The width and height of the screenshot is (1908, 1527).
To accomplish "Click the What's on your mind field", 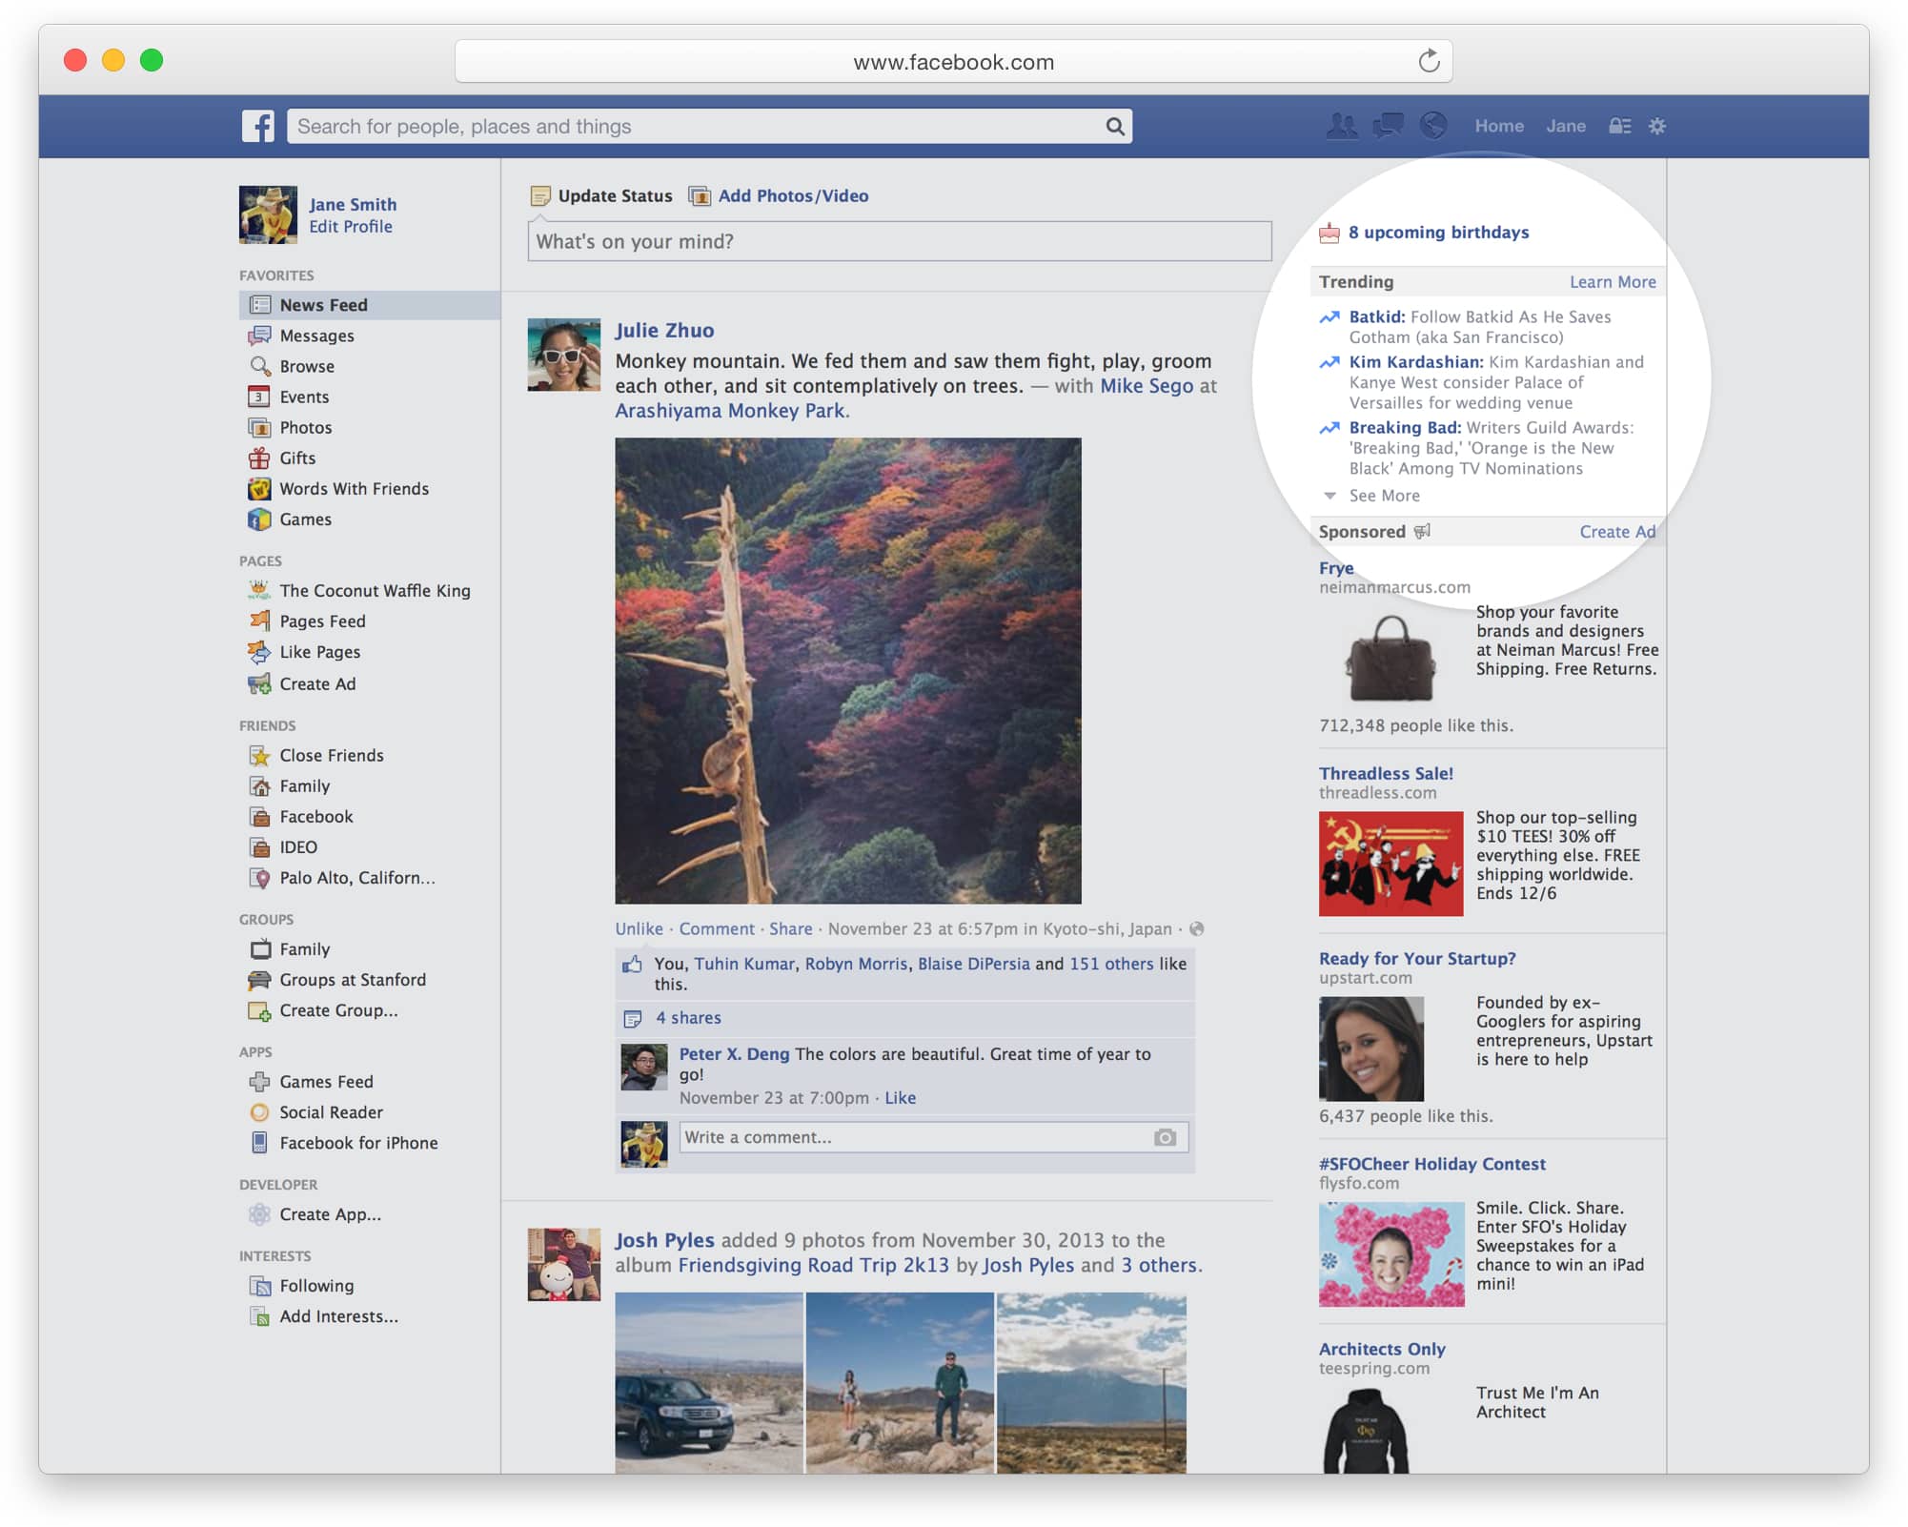I will point(899,241).
